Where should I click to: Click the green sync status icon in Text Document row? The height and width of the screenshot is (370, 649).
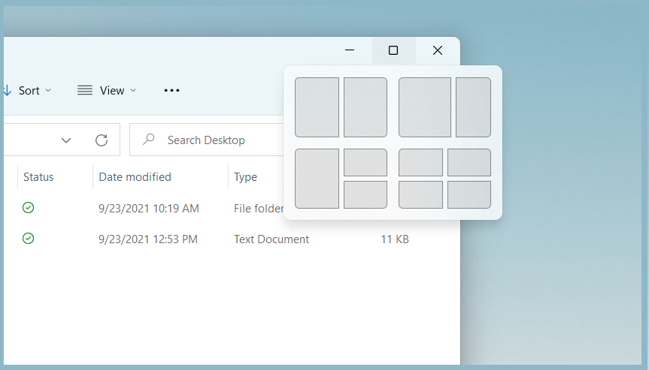[29, 239]
